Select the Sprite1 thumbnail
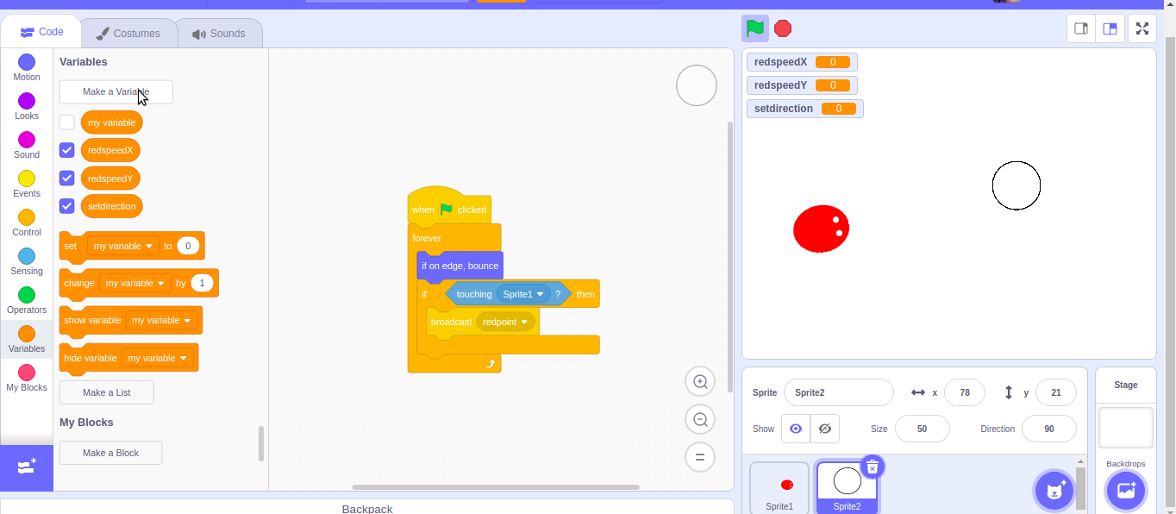This screenshot has width=1176, height=514. pyautogui.click(x=779, y=485)
